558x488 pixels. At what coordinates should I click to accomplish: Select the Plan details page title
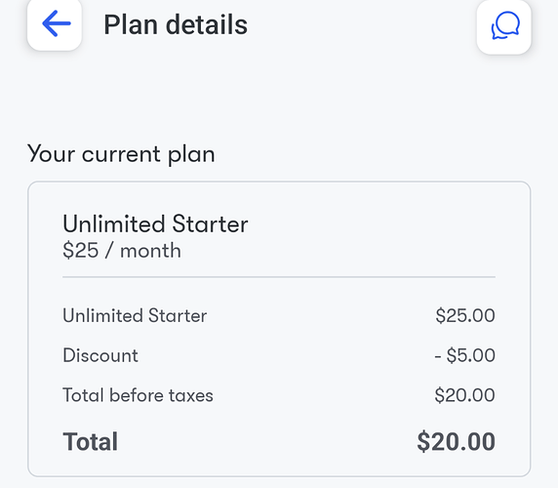pyautogui.click(x=176, y=24)
